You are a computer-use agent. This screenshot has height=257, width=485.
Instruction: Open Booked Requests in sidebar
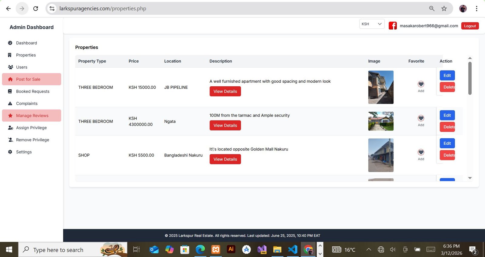point(32,91)
